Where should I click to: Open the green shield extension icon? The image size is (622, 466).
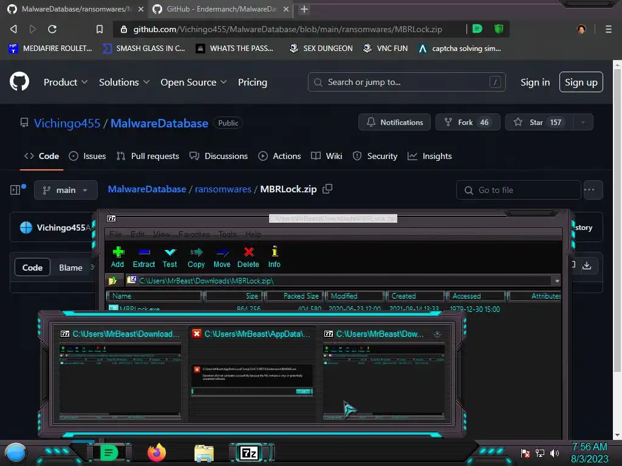click(499, 29)
